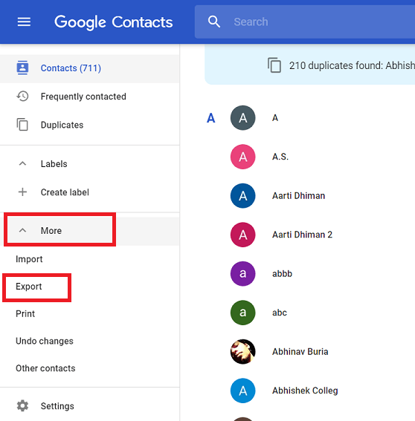Click the crimson avatar of Aarti Dhiman 2
Image resolution: width=415 pixels, height=421 pixels.
[243, 235]
